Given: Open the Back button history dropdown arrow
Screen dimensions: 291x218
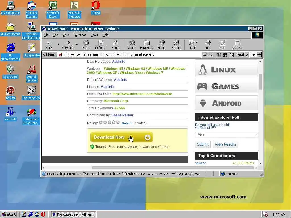Looking at the screenshot, I should (58, 45).
